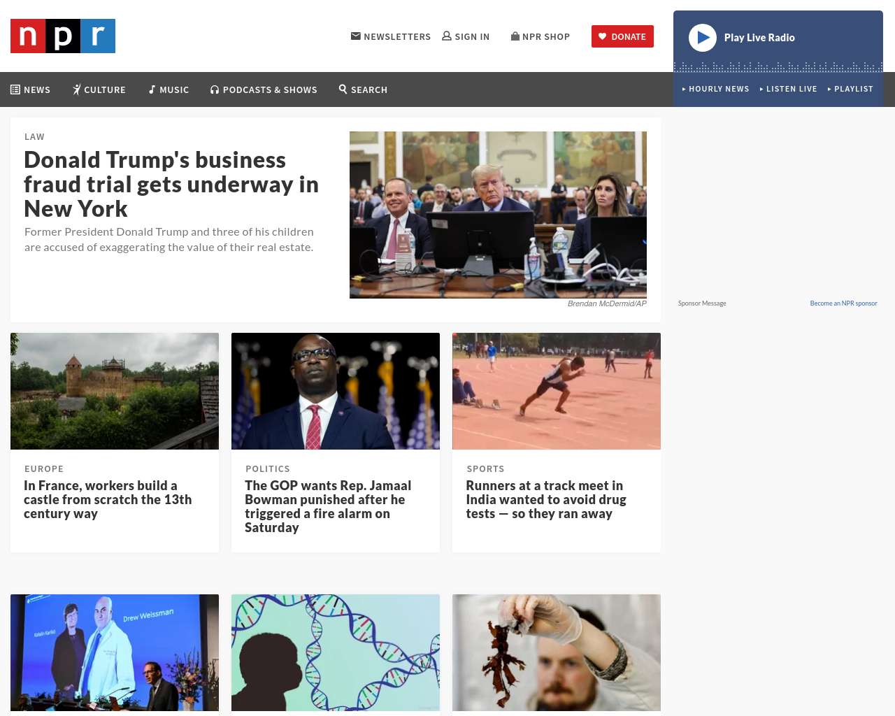
Task: Click the heart icon on Donate
Action: coord(602,36)
